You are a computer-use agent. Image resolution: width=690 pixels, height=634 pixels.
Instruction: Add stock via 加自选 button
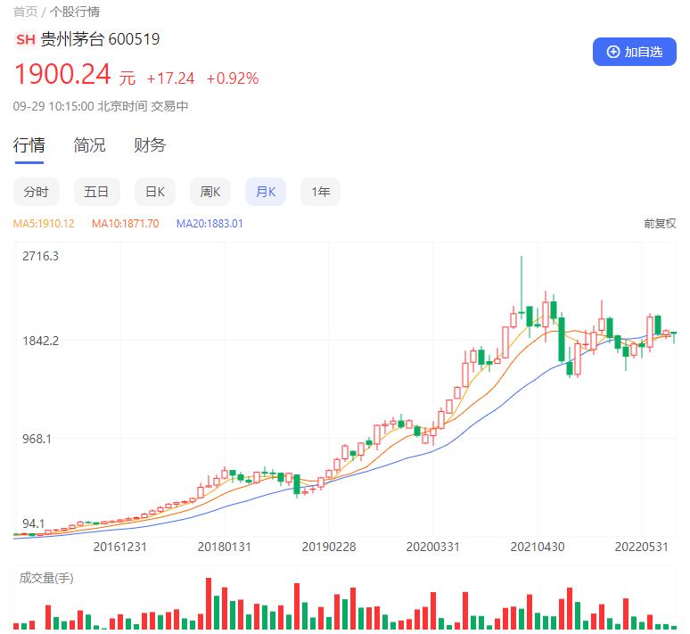[634, 52]
